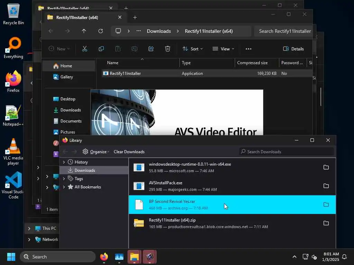Image resolution: width=354 pixels, height=265 pixels.
Task: Click the Delete trash icon in Explorer
Action: click(168, 49)
